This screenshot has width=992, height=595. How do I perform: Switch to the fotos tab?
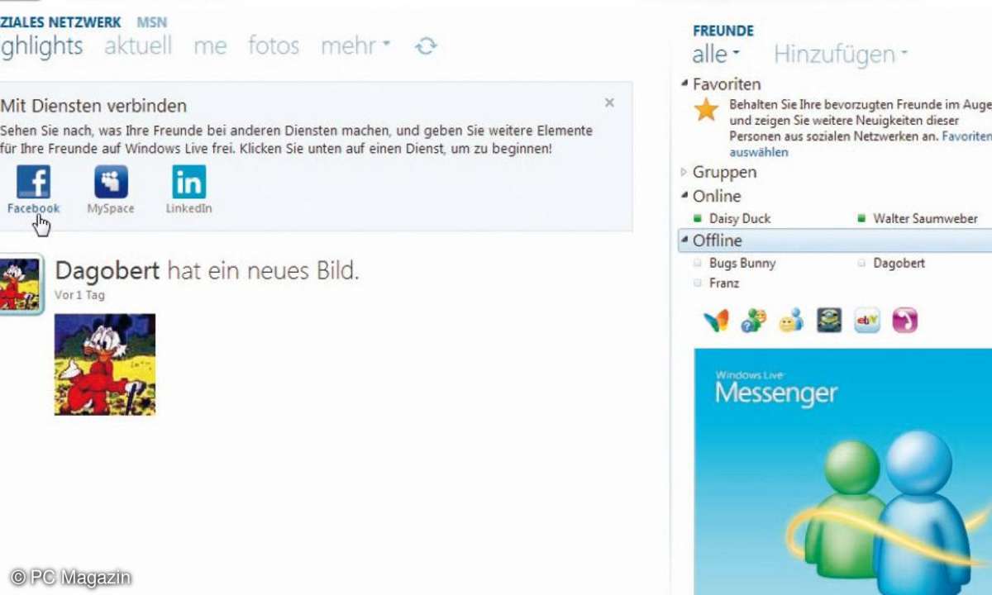click(274, 45)
